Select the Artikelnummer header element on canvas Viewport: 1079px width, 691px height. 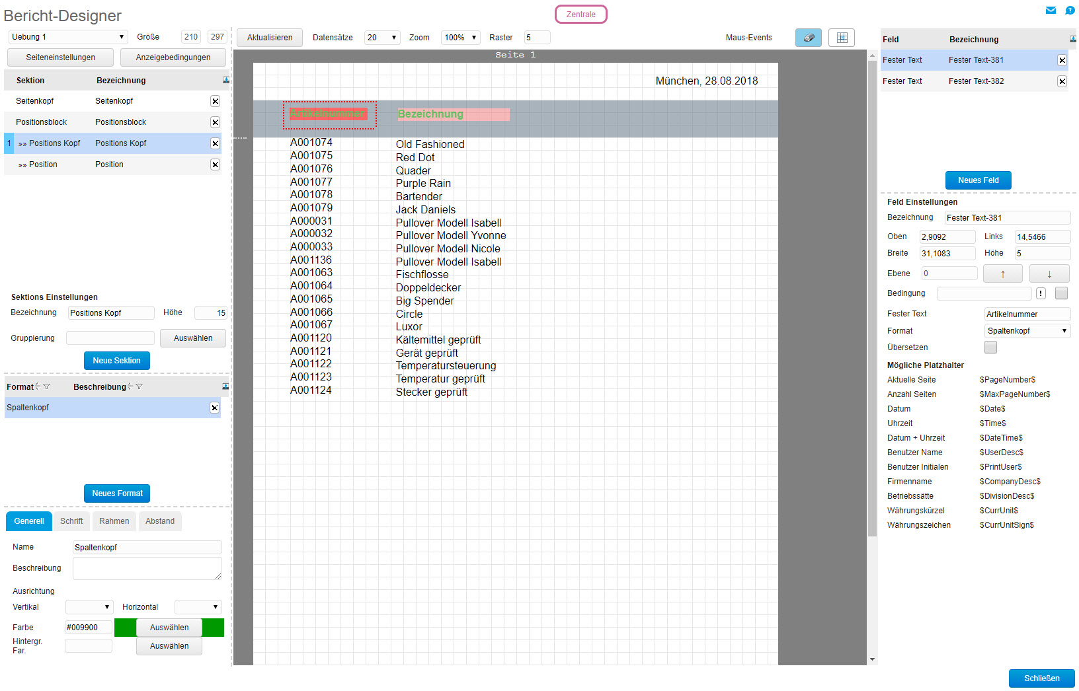coord(329,114)
